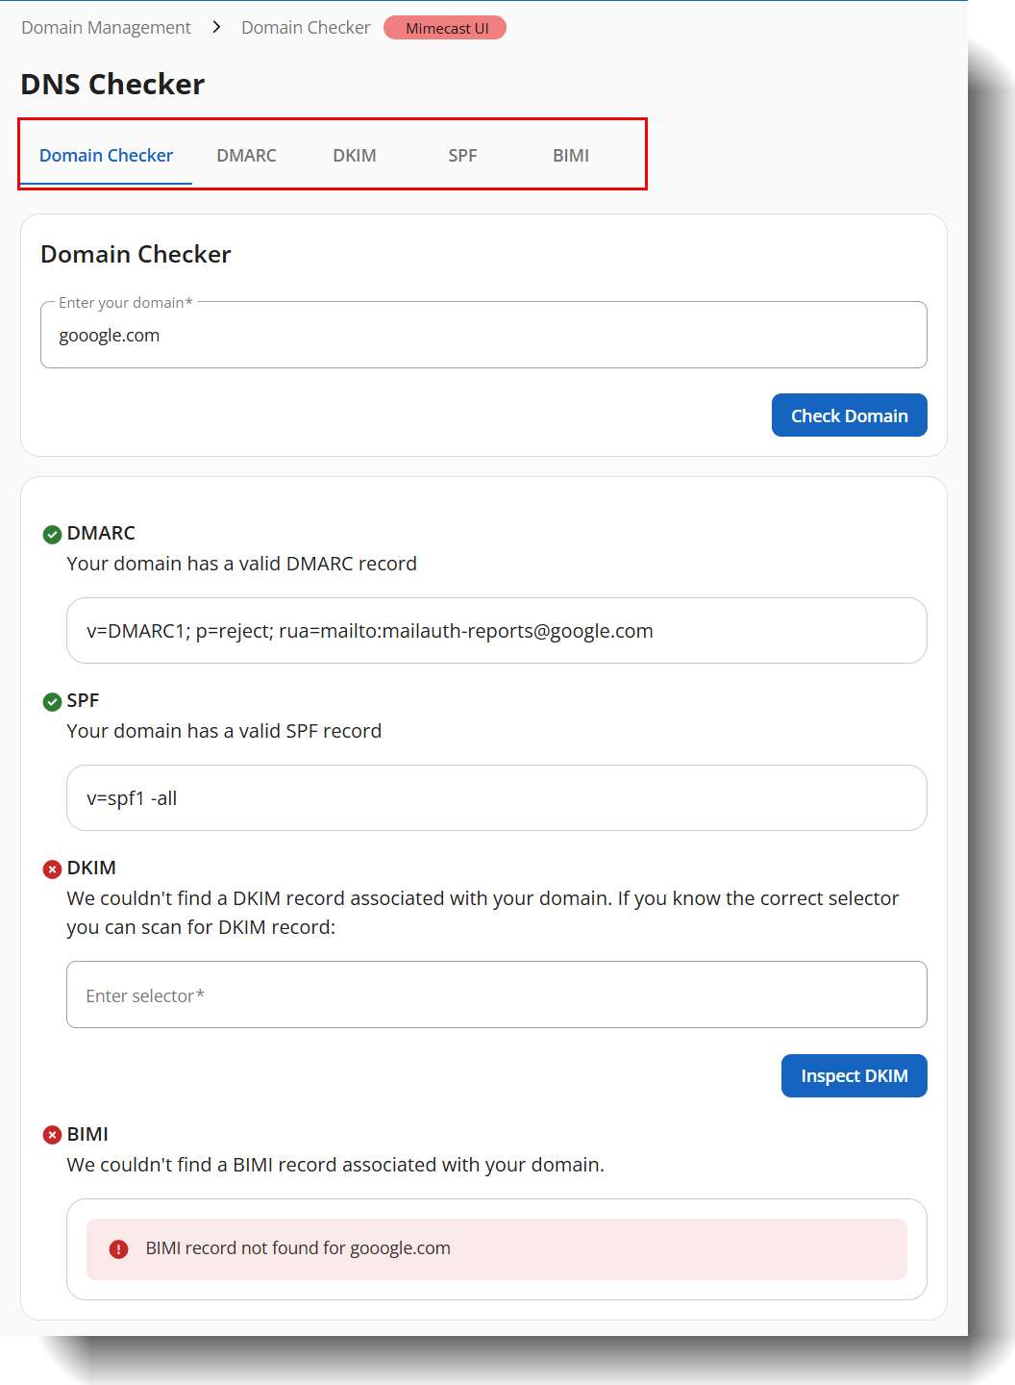Click the alert icon in BIMI not found banner
1015x1385 pixels.
(118, 1249)
